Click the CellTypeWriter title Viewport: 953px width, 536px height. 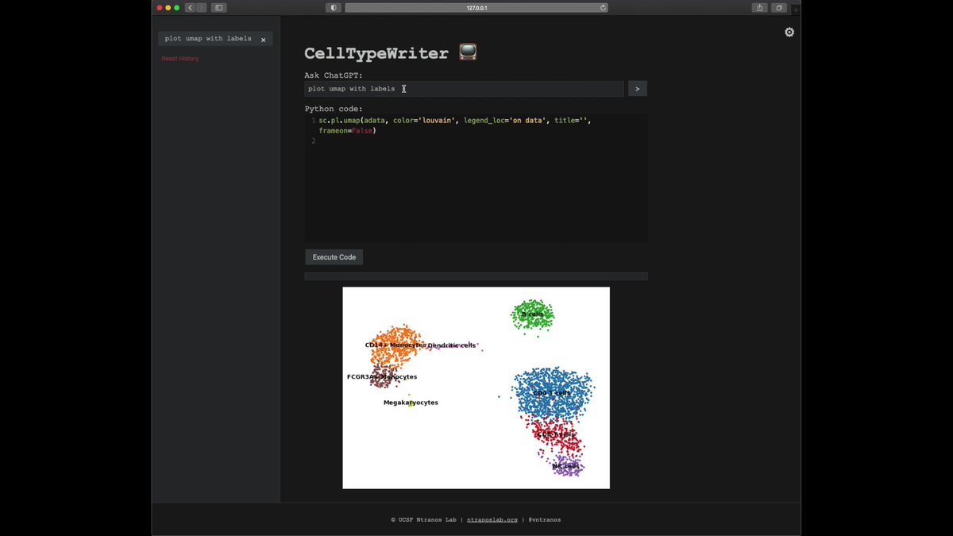[x=376, y=53]
